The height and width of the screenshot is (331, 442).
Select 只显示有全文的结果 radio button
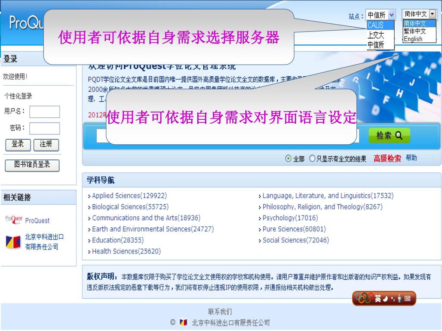[x=312, y=159]
